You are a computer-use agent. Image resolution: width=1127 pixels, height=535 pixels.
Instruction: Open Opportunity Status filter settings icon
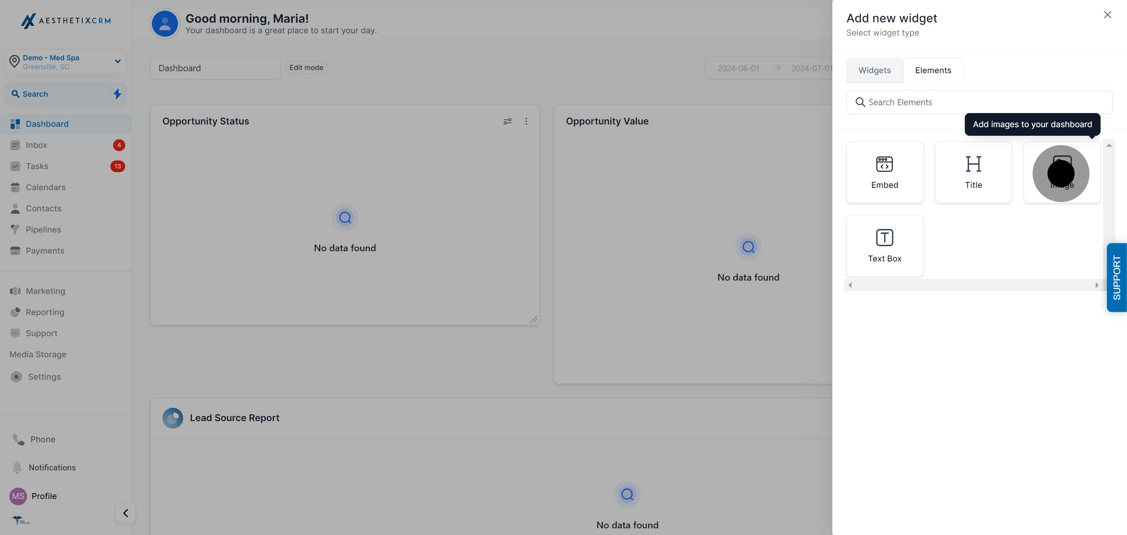pyautogui.click(x=507, y=121)
